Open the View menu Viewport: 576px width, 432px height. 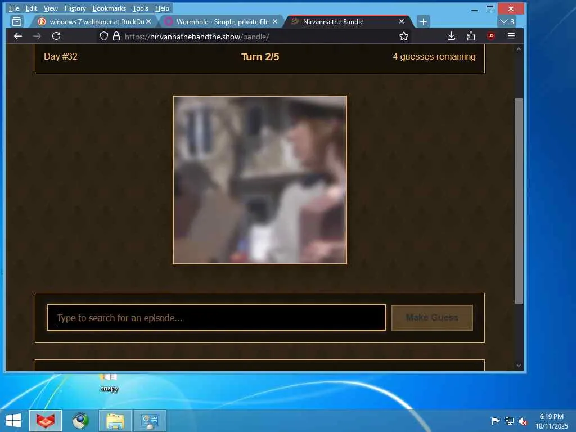51,8
